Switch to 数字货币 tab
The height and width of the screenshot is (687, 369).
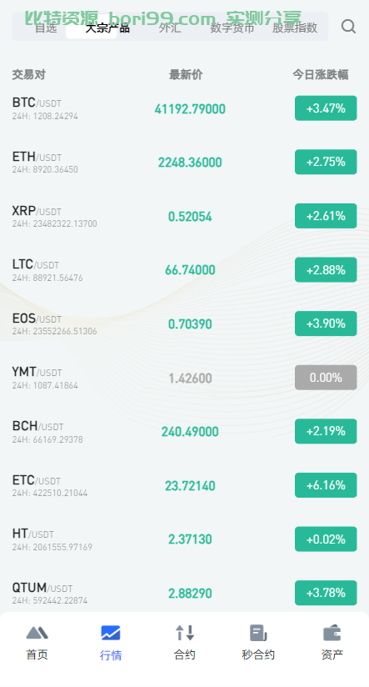point(232,28)
